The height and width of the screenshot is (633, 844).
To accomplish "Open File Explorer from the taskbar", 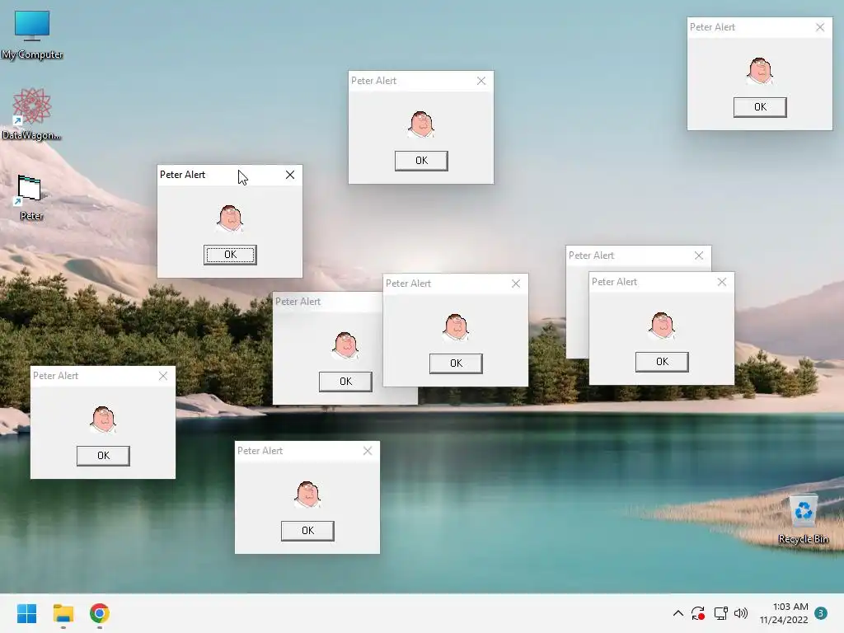I will pos(63,613).
